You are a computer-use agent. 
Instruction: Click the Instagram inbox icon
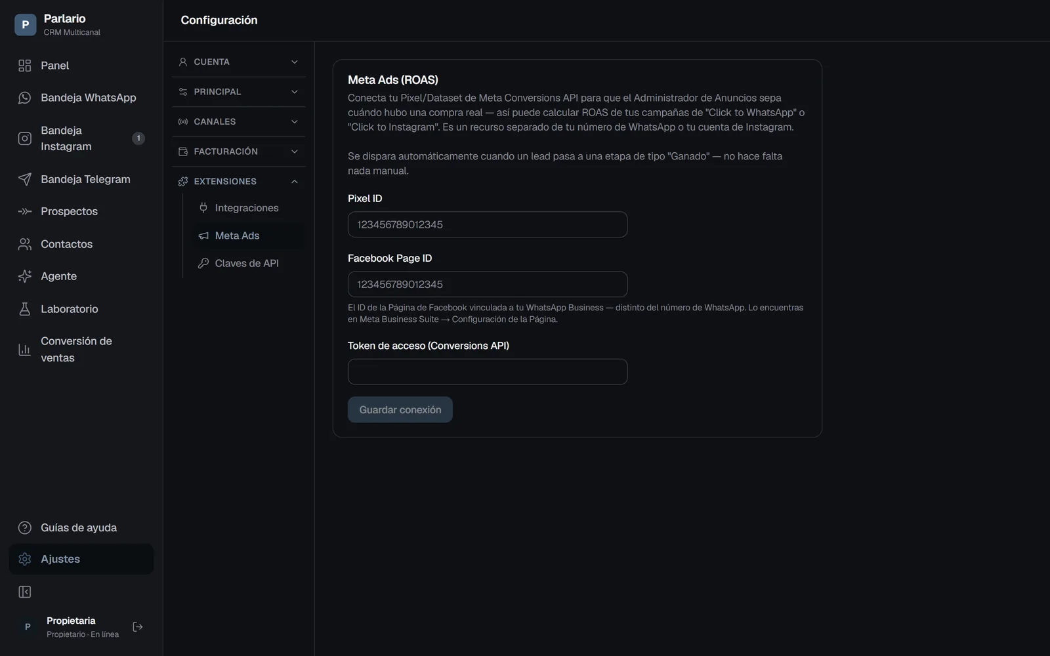[x=25, y=138]
